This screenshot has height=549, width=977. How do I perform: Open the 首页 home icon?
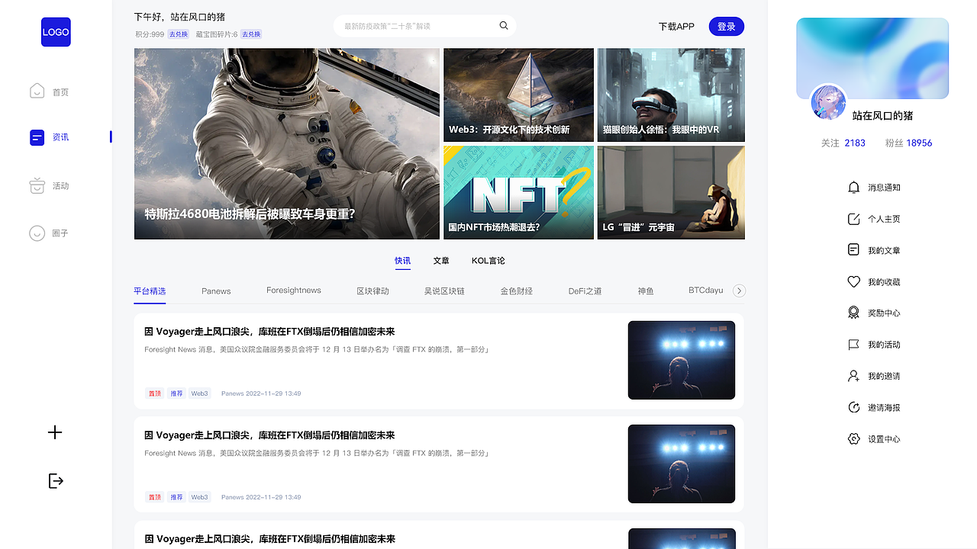click(x=37, y=91)
